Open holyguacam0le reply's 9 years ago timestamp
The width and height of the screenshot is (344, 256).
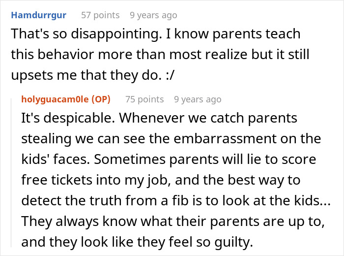pyautogui.click(x=198, y=99)
